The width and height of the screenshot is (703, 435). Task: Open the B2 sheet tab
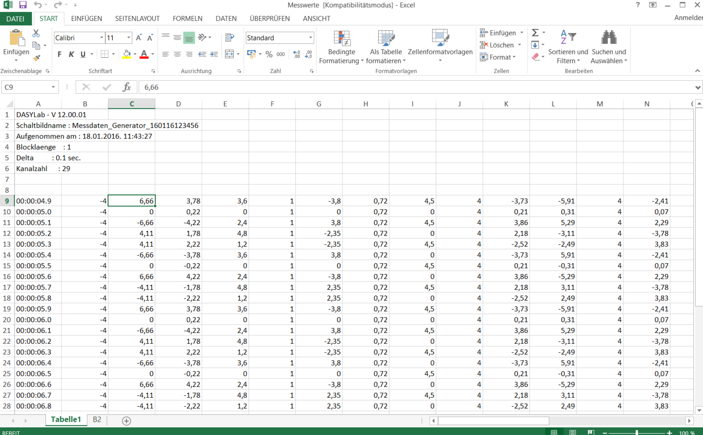coord(97,419)
